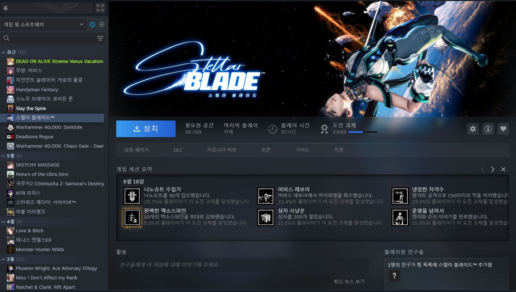Viewport: 516px width, 292px height.
Task: Select 무쌍: 어비스 in library
Action: (x=29, y=71)
